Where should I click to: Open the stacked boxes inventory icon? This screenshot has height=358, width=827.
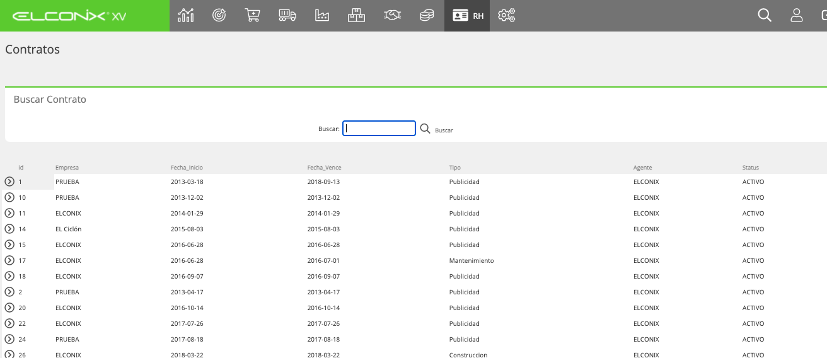coord(357,16)
